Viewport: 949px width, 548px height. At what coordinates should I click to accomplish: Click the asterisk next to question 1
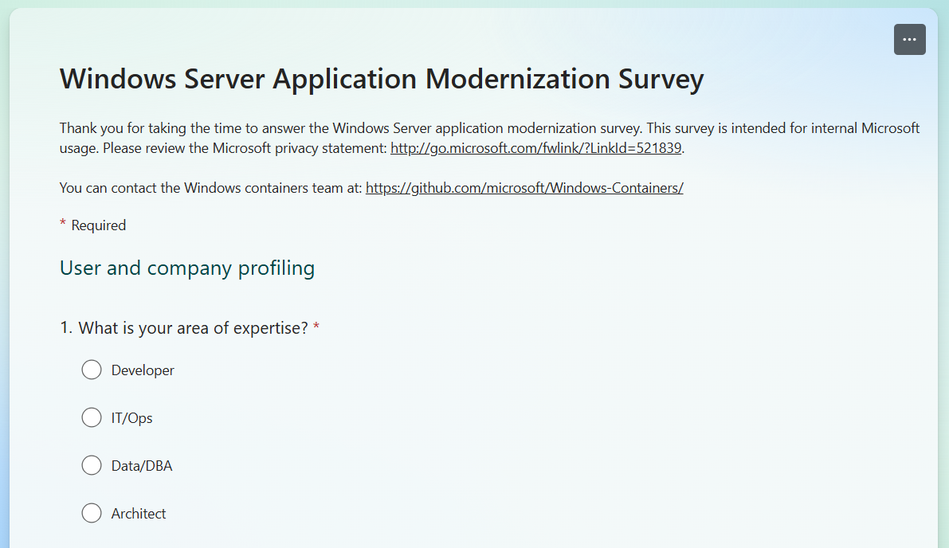click(316, 327)
